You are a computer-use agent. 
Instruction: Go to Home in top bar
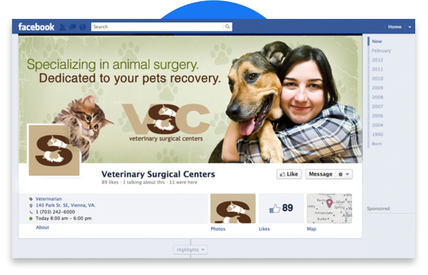tap(395, 27)
